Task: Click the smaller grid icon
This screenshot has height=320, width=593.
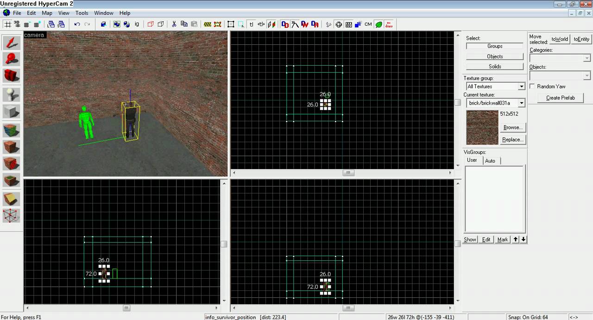Action: coord(26,24)
